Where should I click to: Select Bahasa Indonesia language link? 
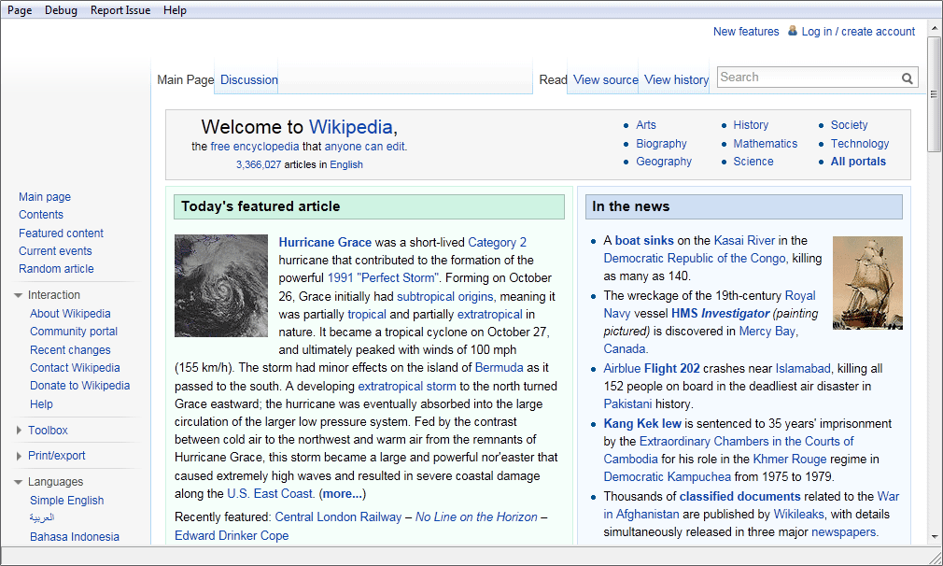coord(75,536)
